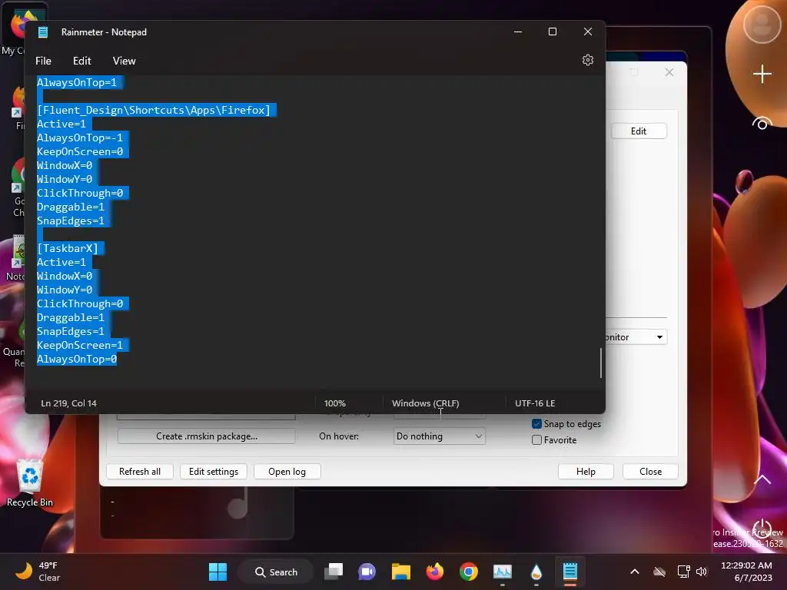This screenshot has width=787, height=590.
Task: Click the Windows (CRLF) line ending status
Action: point(426,403)
